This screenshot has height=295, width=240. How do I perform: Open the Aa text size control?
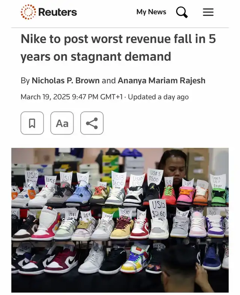(x=62, y=123)
